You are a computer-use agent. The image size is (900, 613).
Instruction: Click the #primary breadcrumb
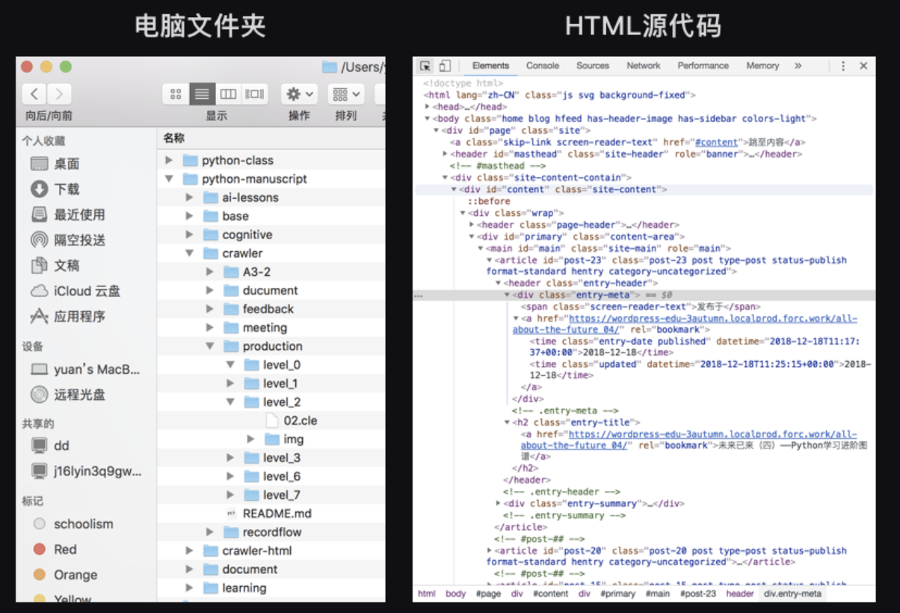click(x=619, y=594)
